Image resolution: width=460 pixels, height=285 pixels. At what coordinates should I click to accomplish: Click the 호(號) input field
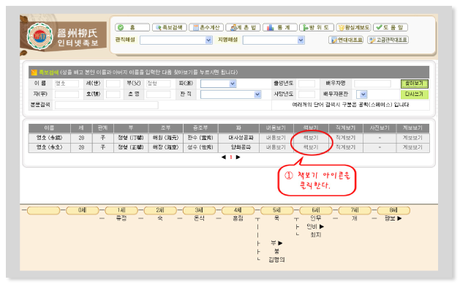tap(113, 95)
